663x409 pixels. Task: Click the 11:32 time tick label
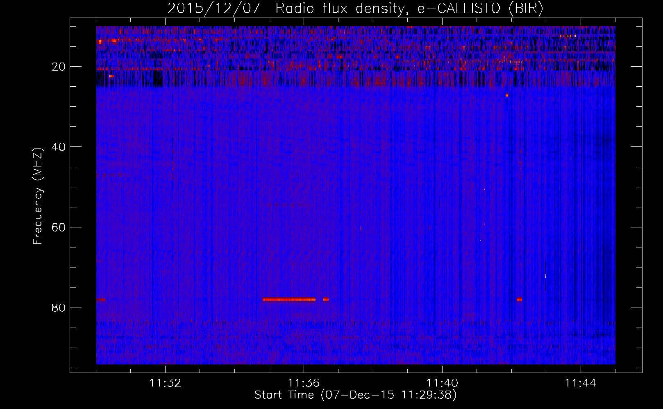coord(165,383)
